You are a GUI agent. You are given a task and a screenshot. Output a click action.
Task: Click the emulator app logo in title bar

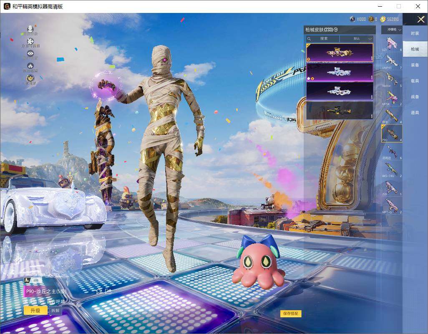point(7,6)
